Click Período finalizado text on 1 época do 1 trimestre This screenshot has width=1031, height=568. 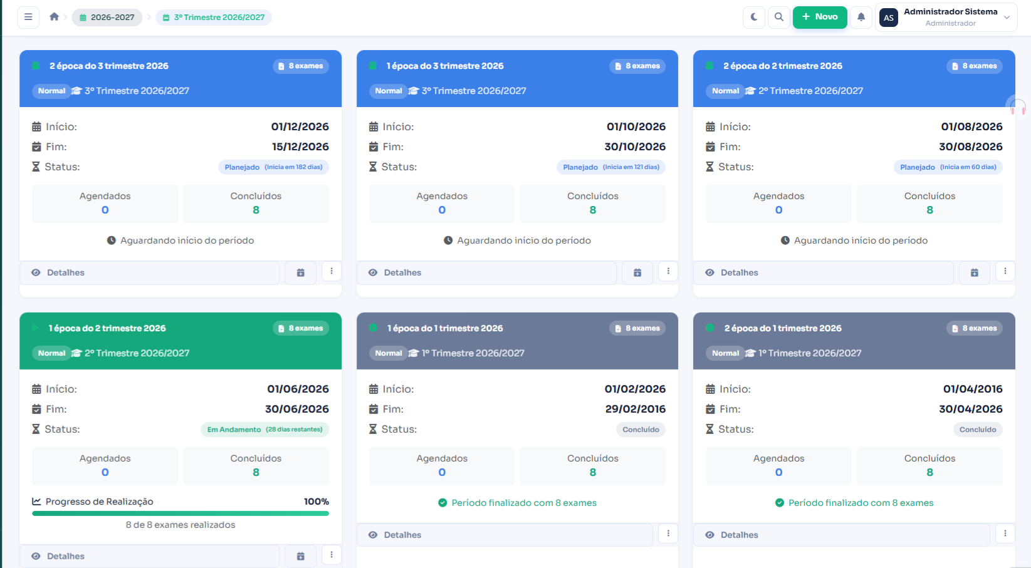(x=524, y=503)
